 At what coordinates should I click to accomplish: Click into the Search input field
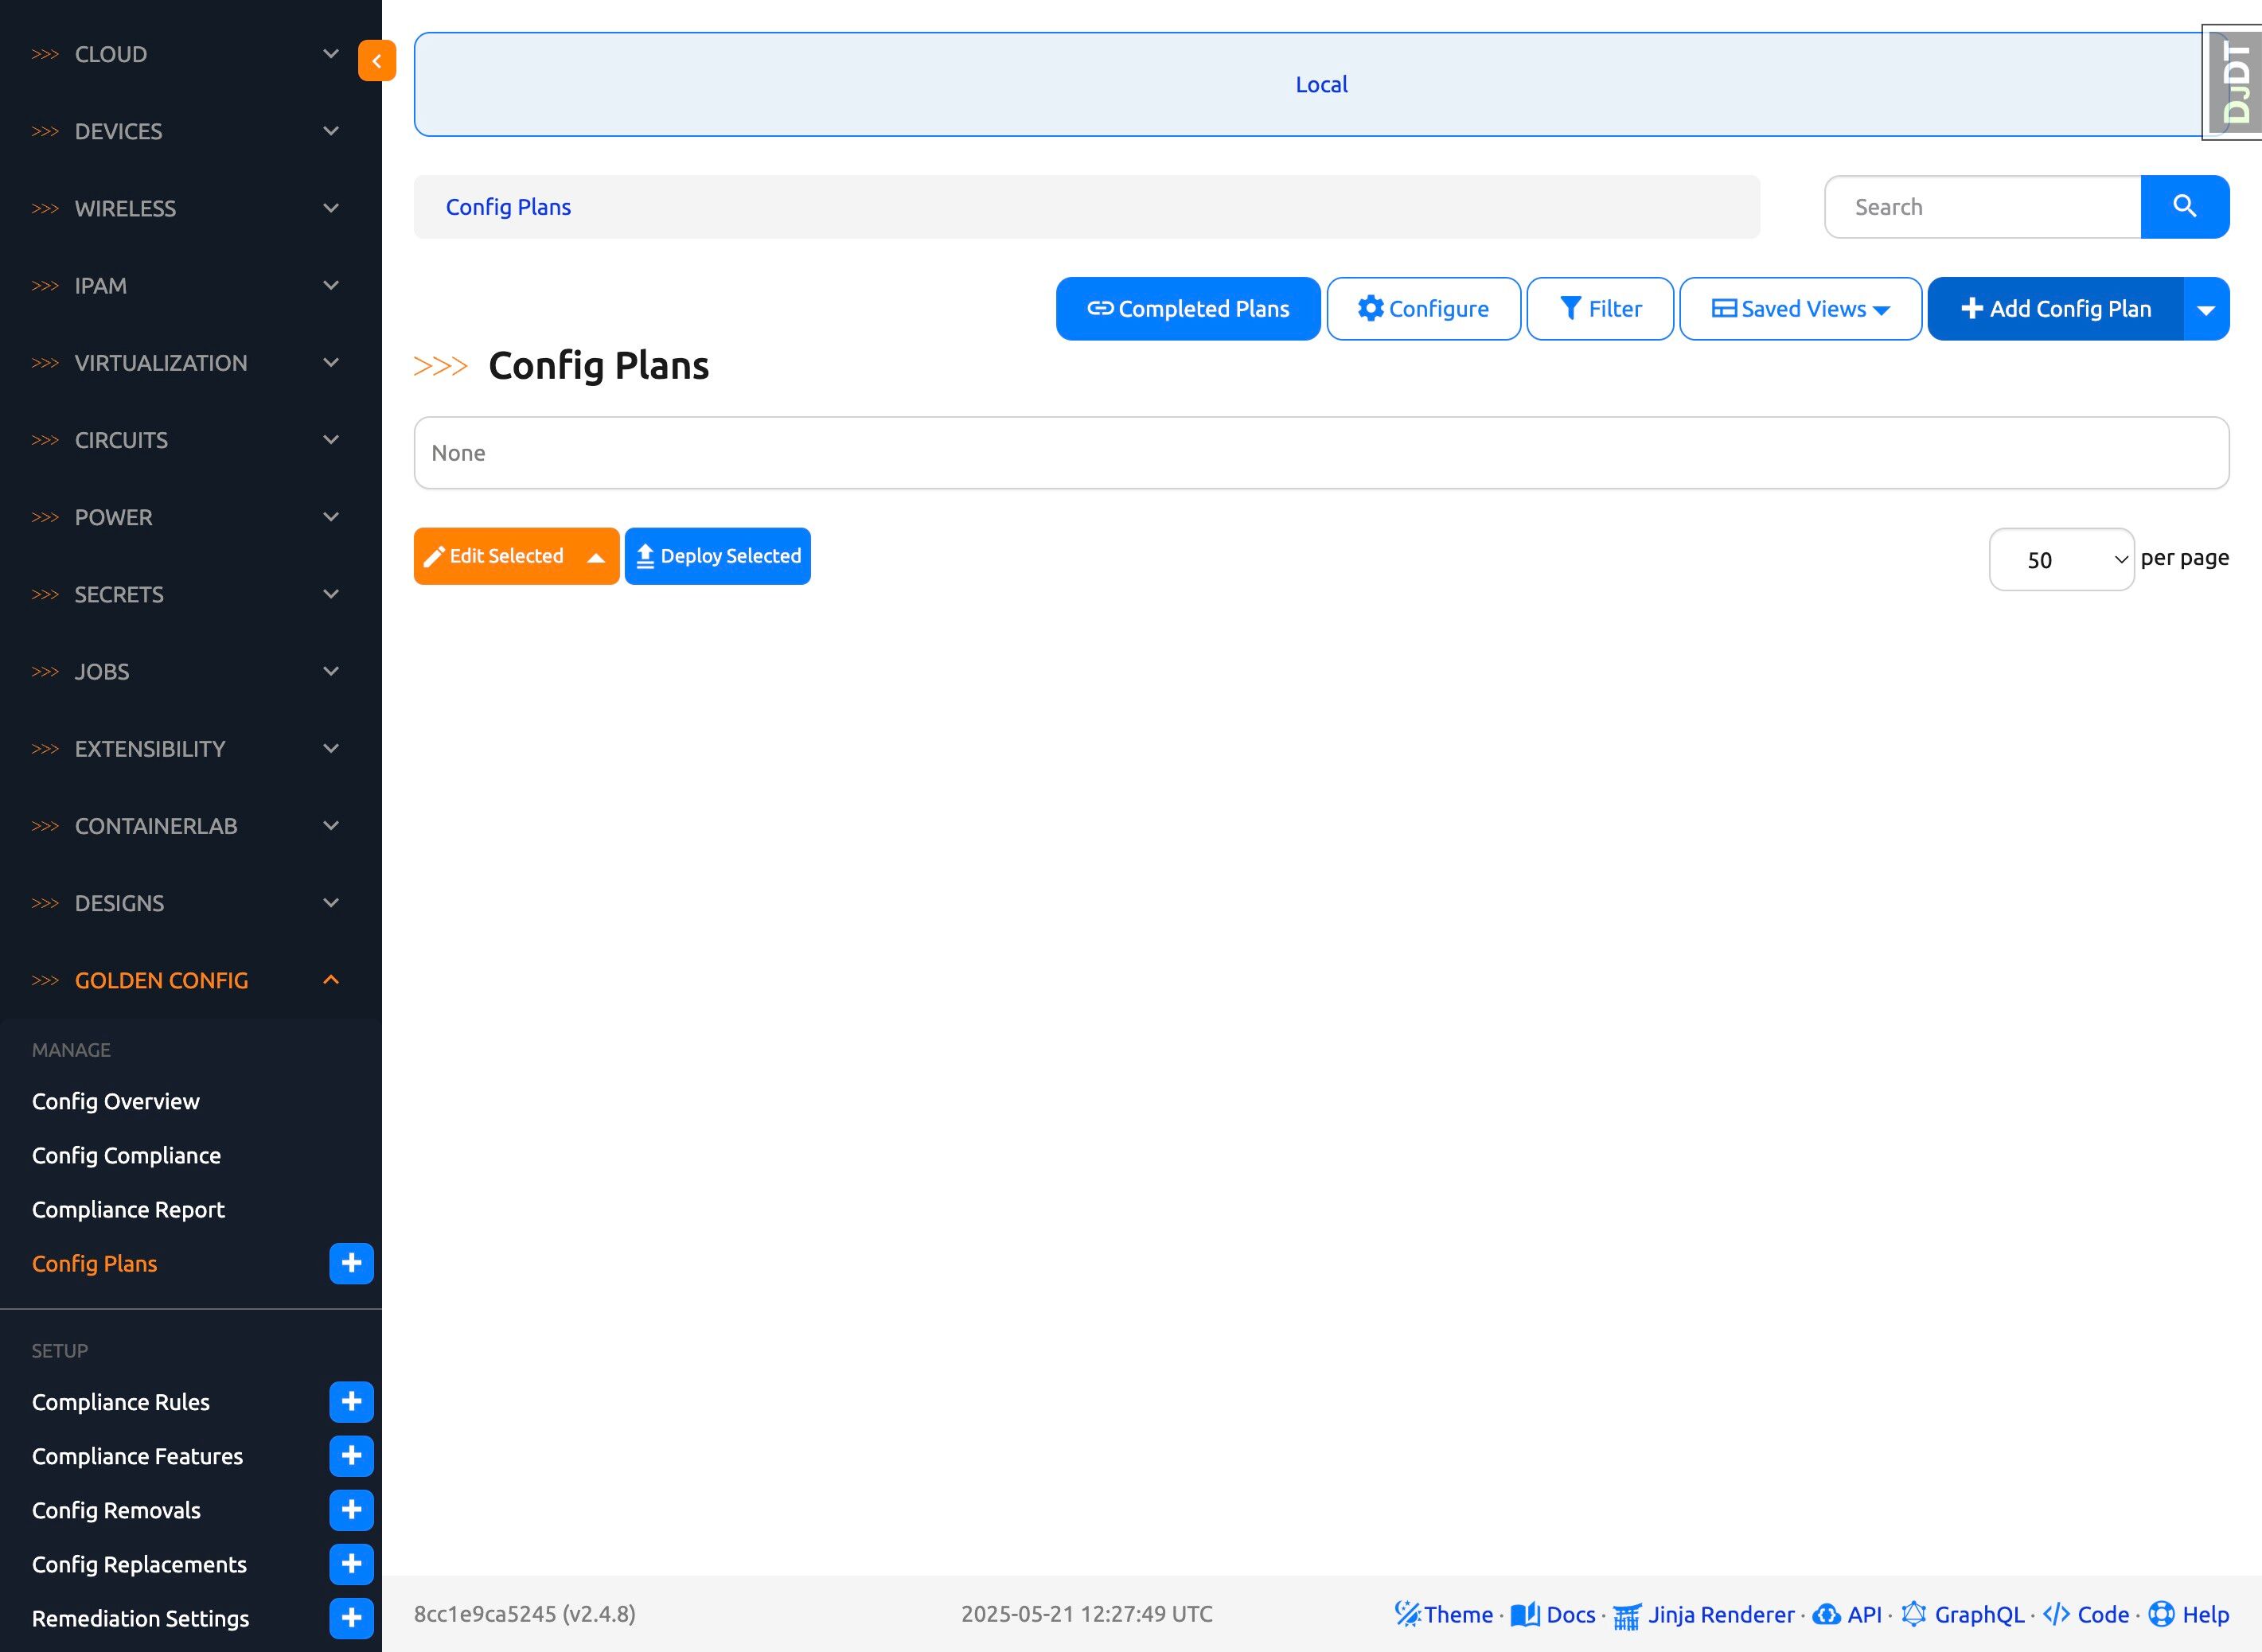(1982, 207)
